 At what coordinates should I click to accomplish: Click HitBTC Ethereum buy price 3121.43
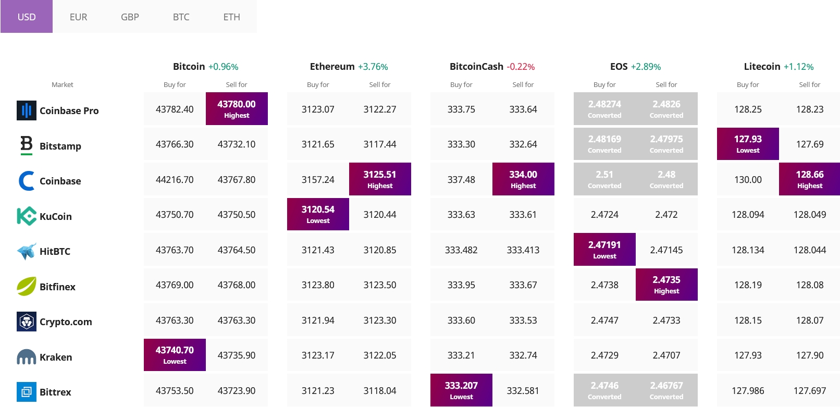pyautogui.click(x=318, y=250)
